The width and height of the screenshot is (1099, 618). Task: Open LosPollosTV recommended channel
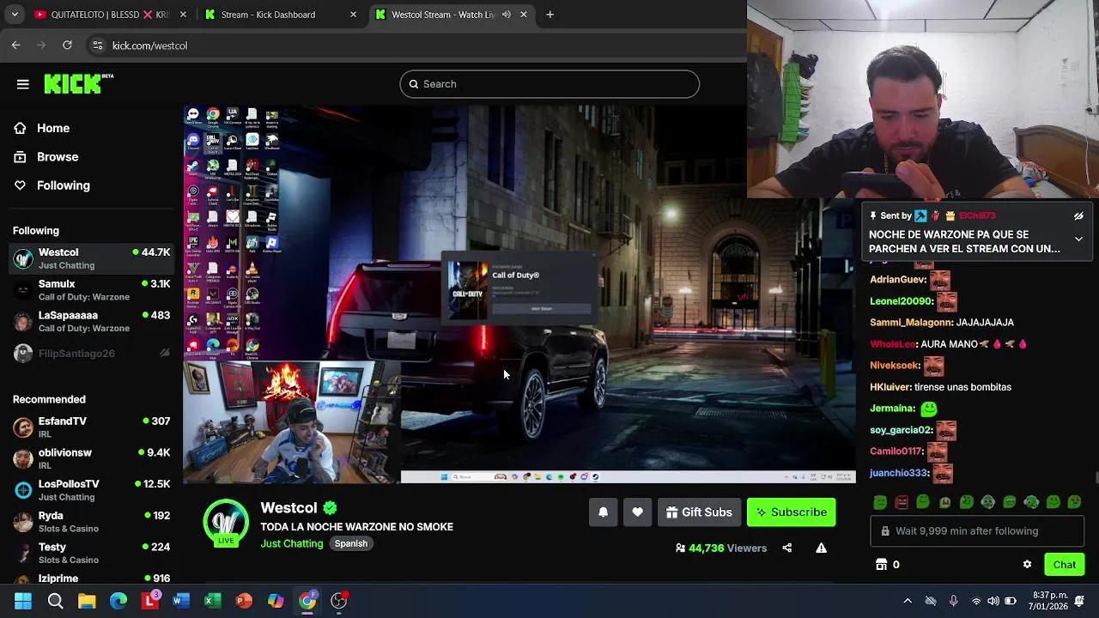tap(91, 490)
